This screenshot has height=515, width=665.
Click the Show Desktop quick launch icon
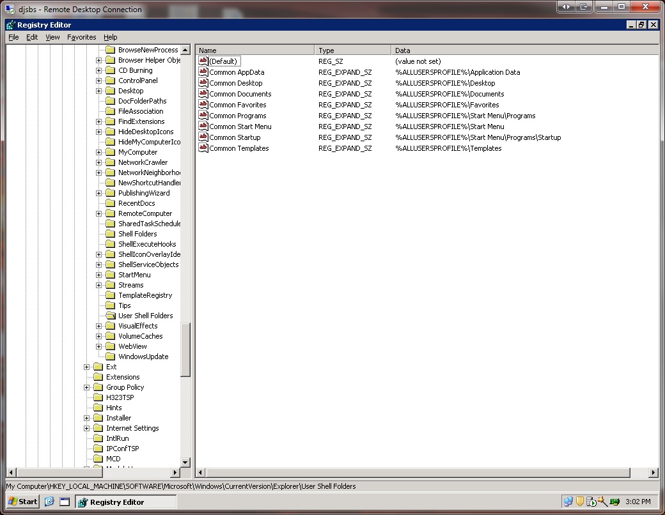tap(65, 502)
